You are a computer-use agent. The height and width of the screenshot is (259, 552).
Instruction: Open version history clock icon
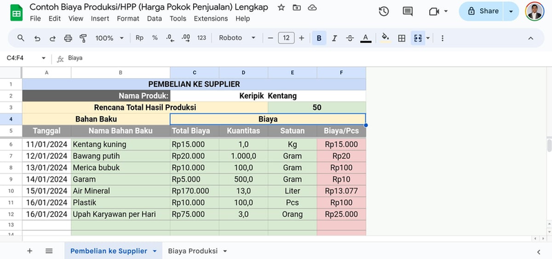384,11
